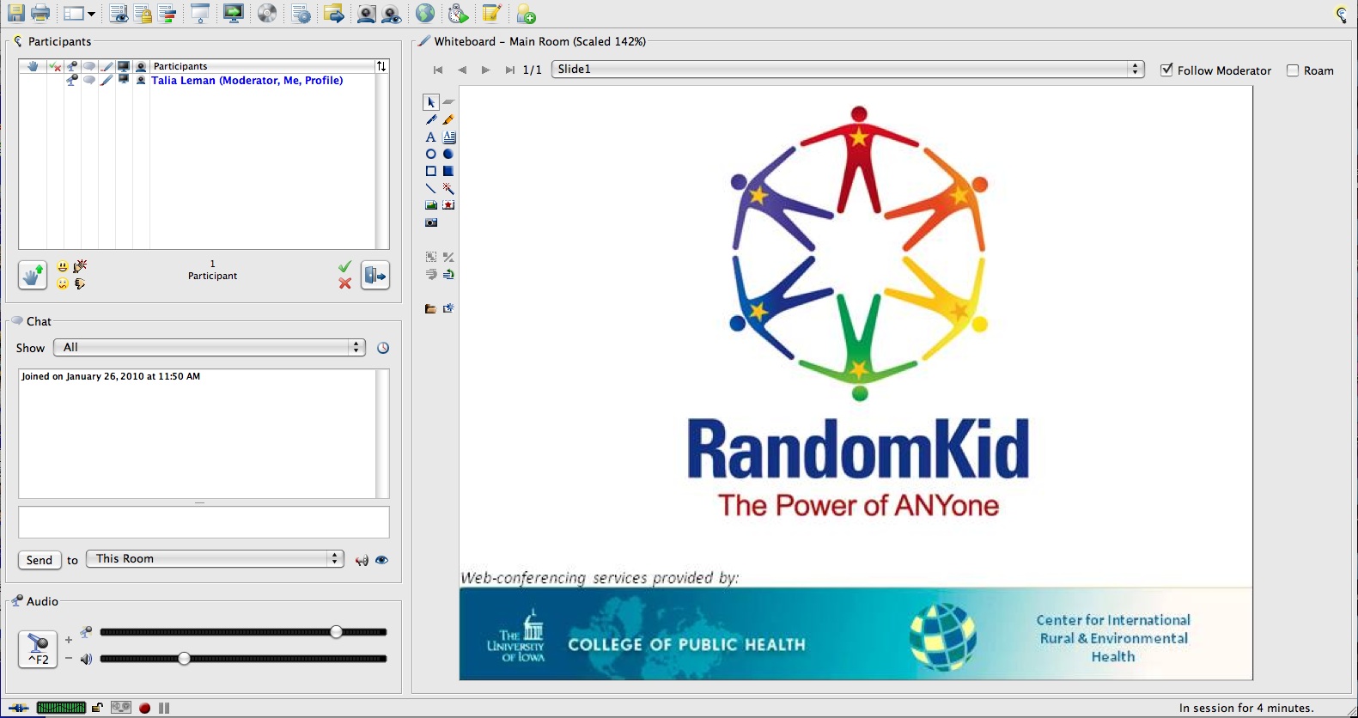Image resolution: width=1358 pixels, height=718 pixels.
Task: Click the microphone level slider handle
Action: click(337, 632)
